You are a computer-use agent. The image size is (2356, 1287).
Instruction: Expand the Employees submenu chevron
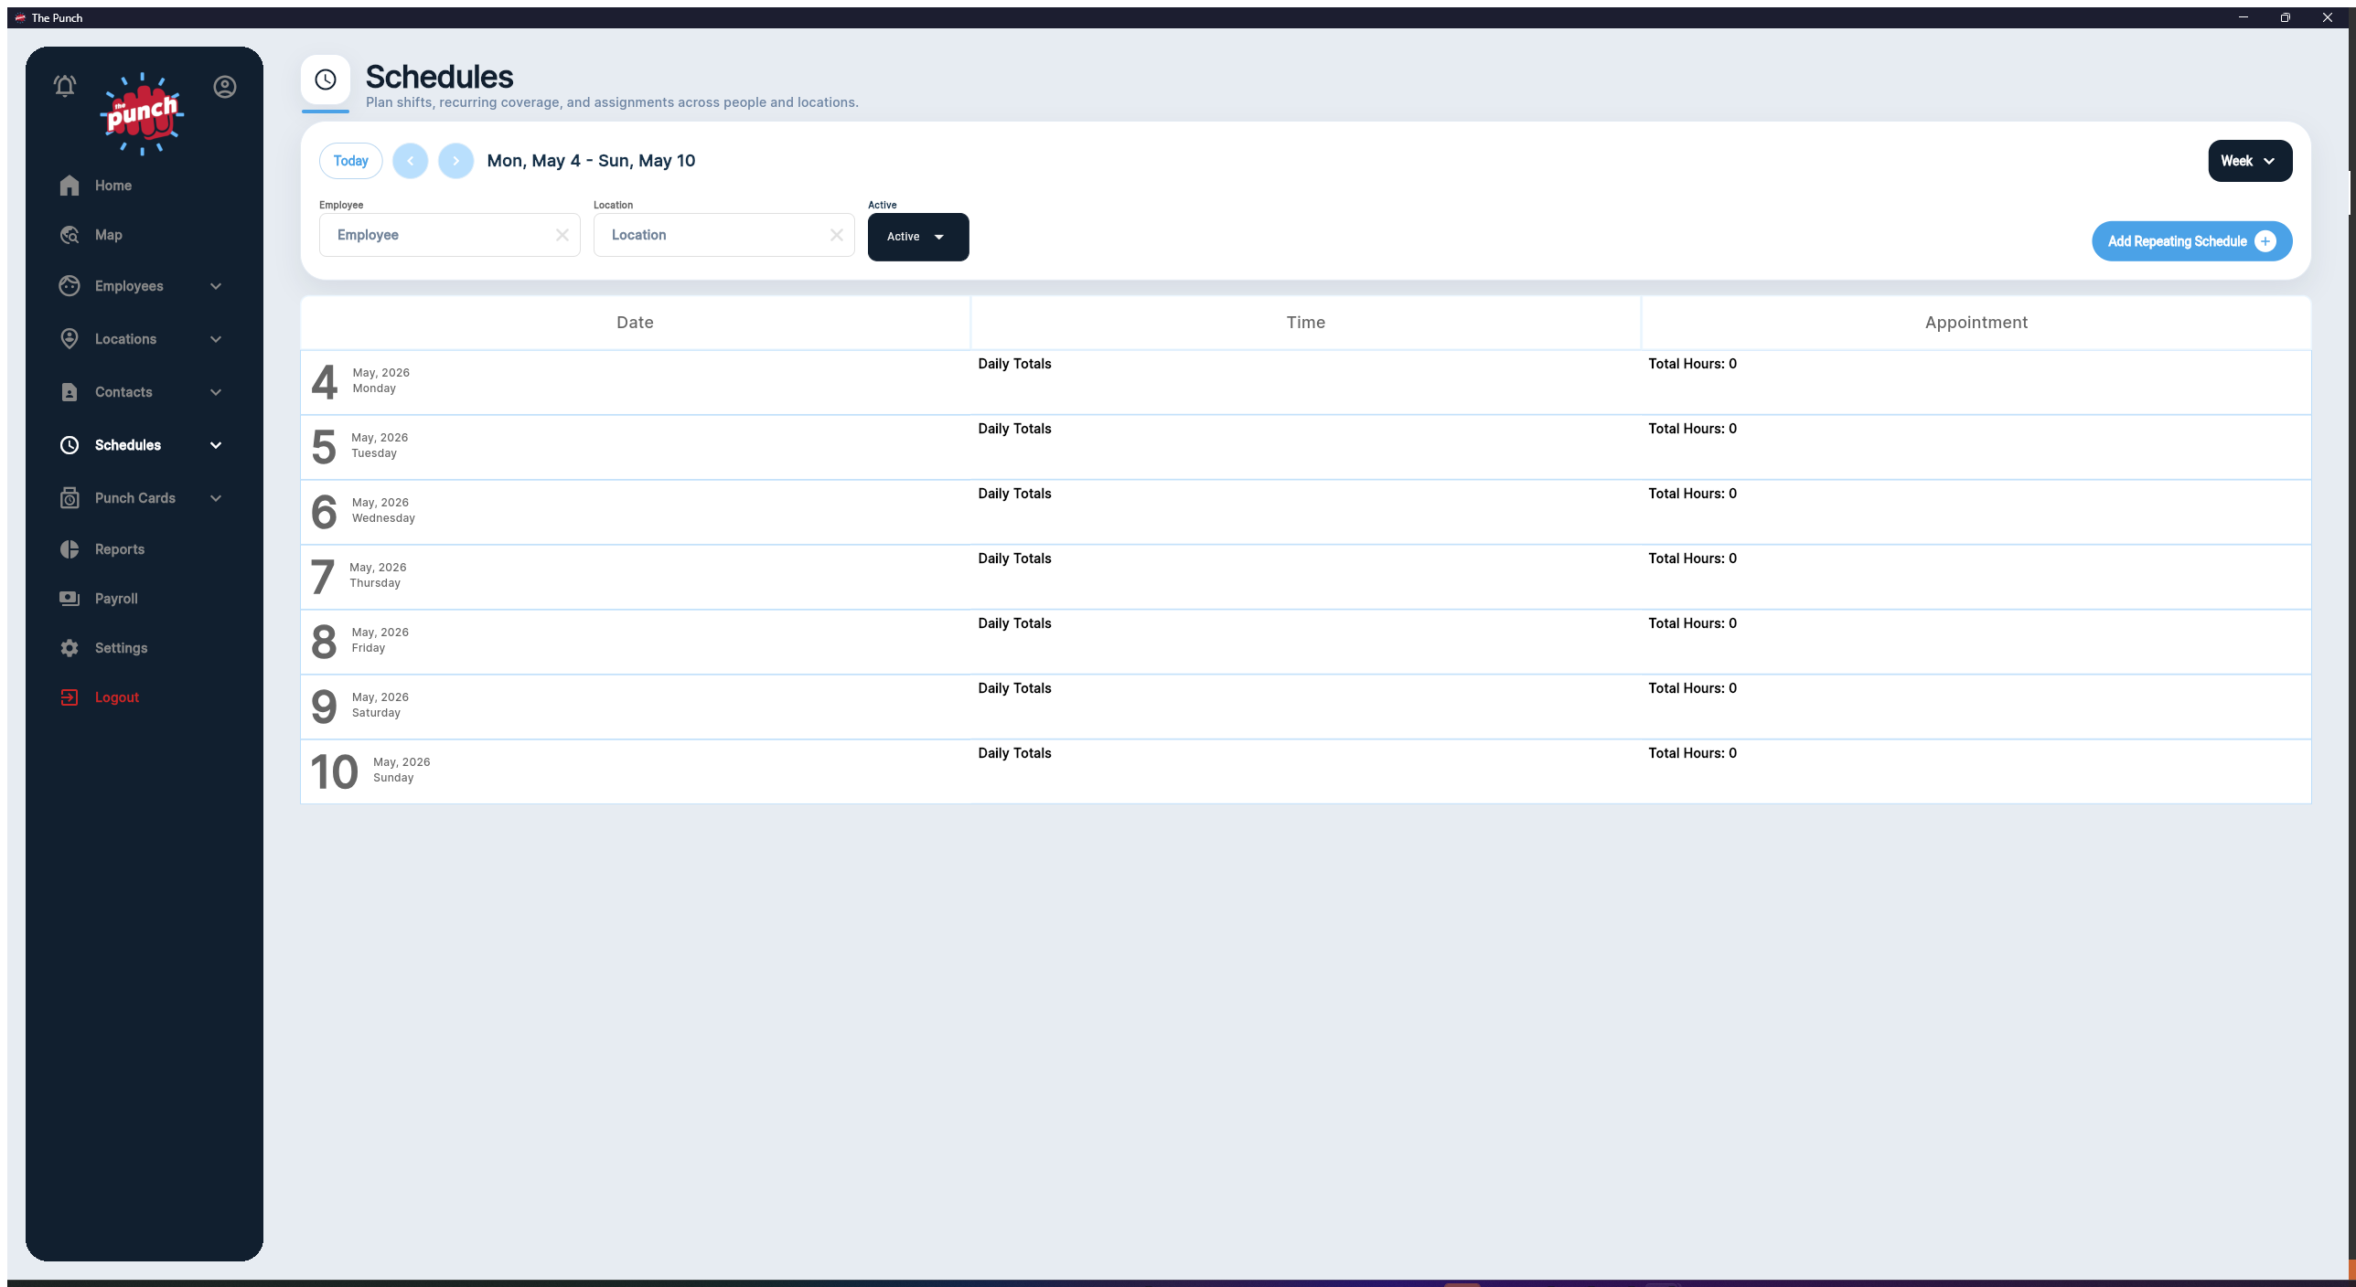coord(216,286)
